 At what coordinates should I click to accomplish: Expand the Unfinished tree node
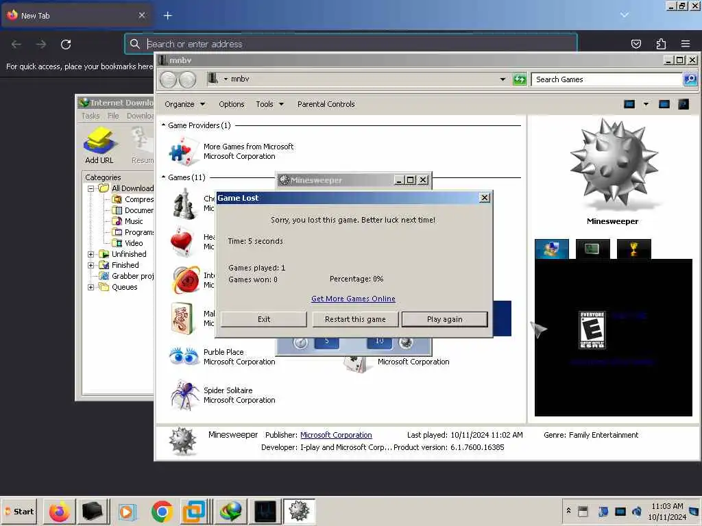pos(91,255)
